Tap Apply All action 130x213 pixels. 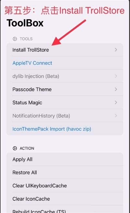click(x=65, y=159)
